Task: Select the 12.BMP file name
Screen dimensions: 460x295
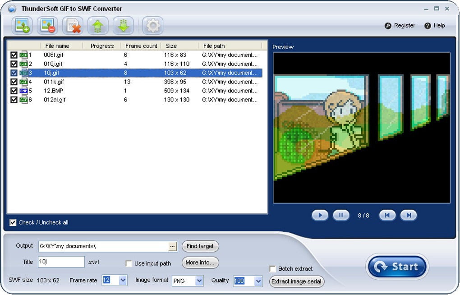Action: tap(53, 91)
